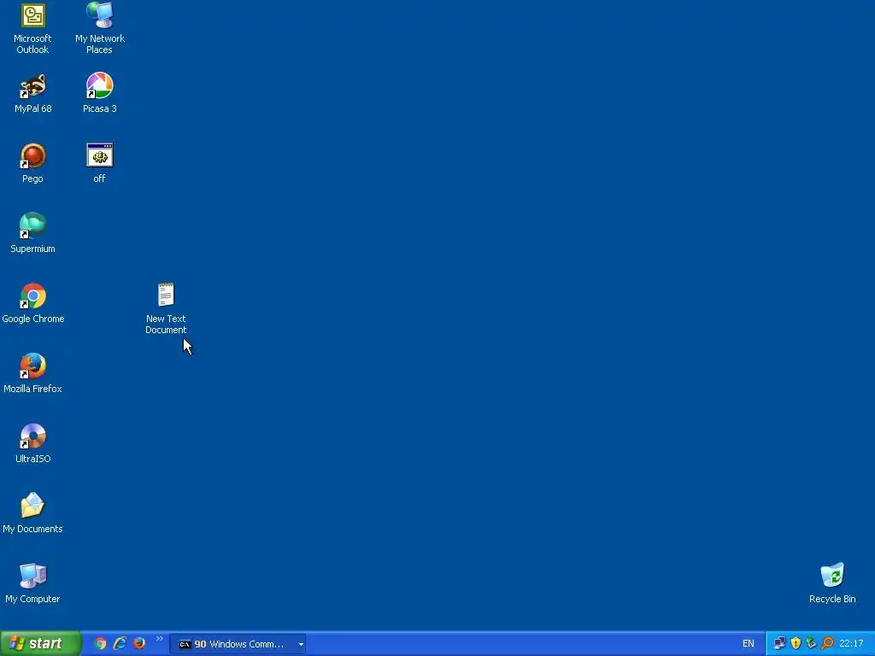Click the network connection tray icon

coord(779,644)
